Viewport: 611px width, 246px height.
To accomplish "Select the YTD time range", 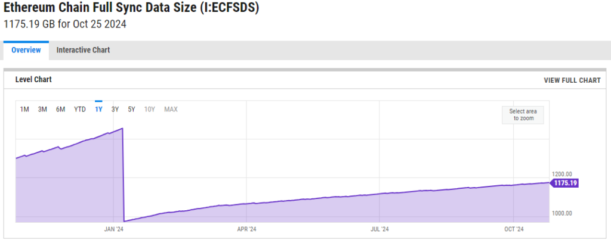I will (x=80, y=110).
